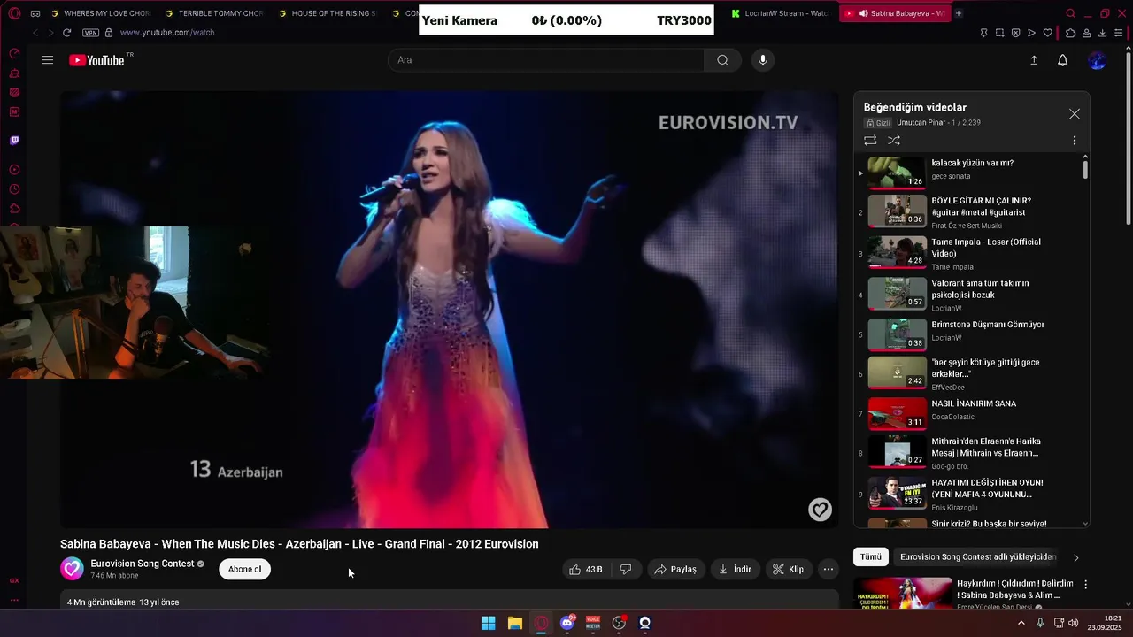Open Twitch in Opera sidebar

14,141
